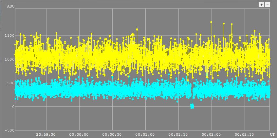
Task: Select the 23:59:30 time axis label
Action: click(x=46, y=134)
